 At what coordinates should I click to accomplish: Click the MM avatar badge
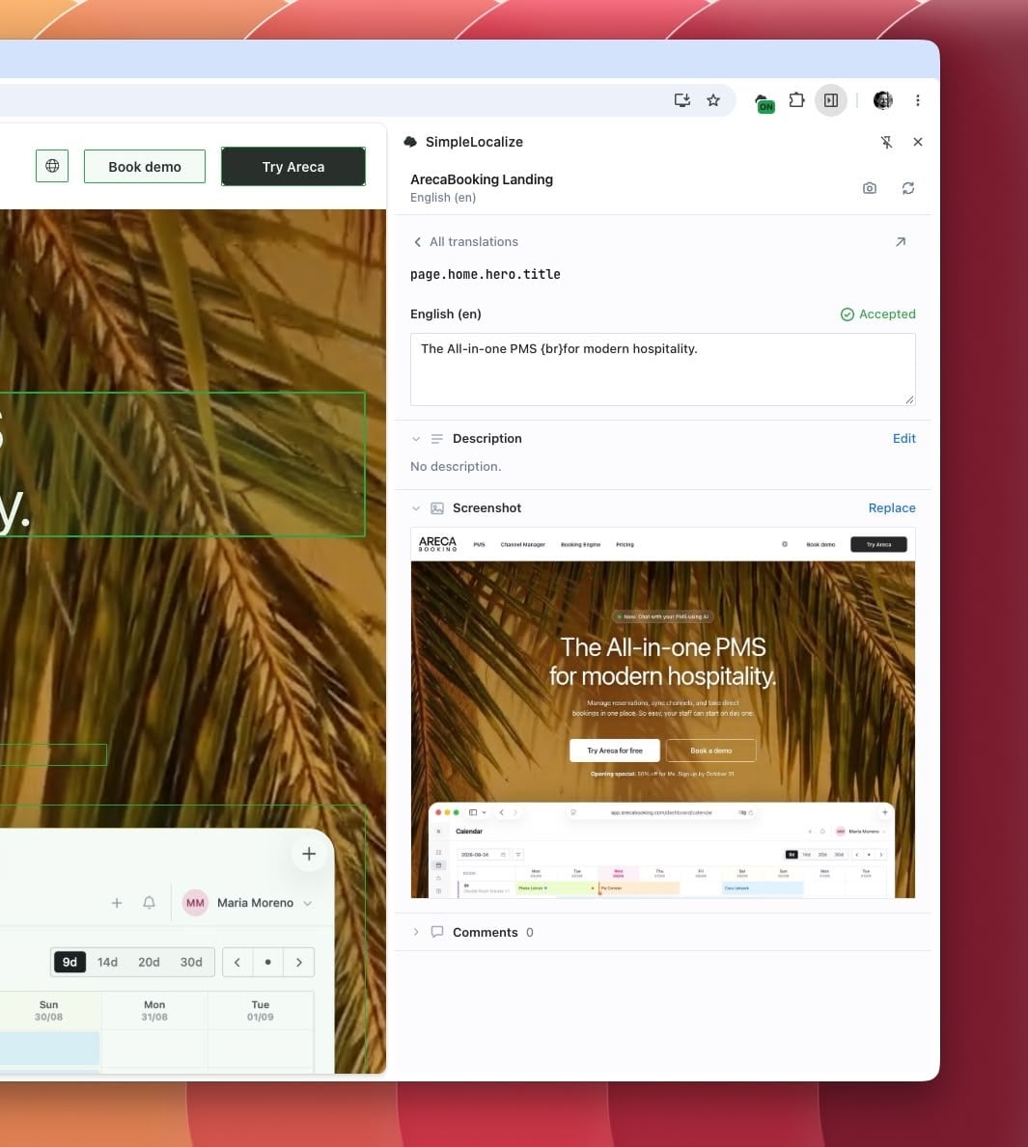pos(196,903)
